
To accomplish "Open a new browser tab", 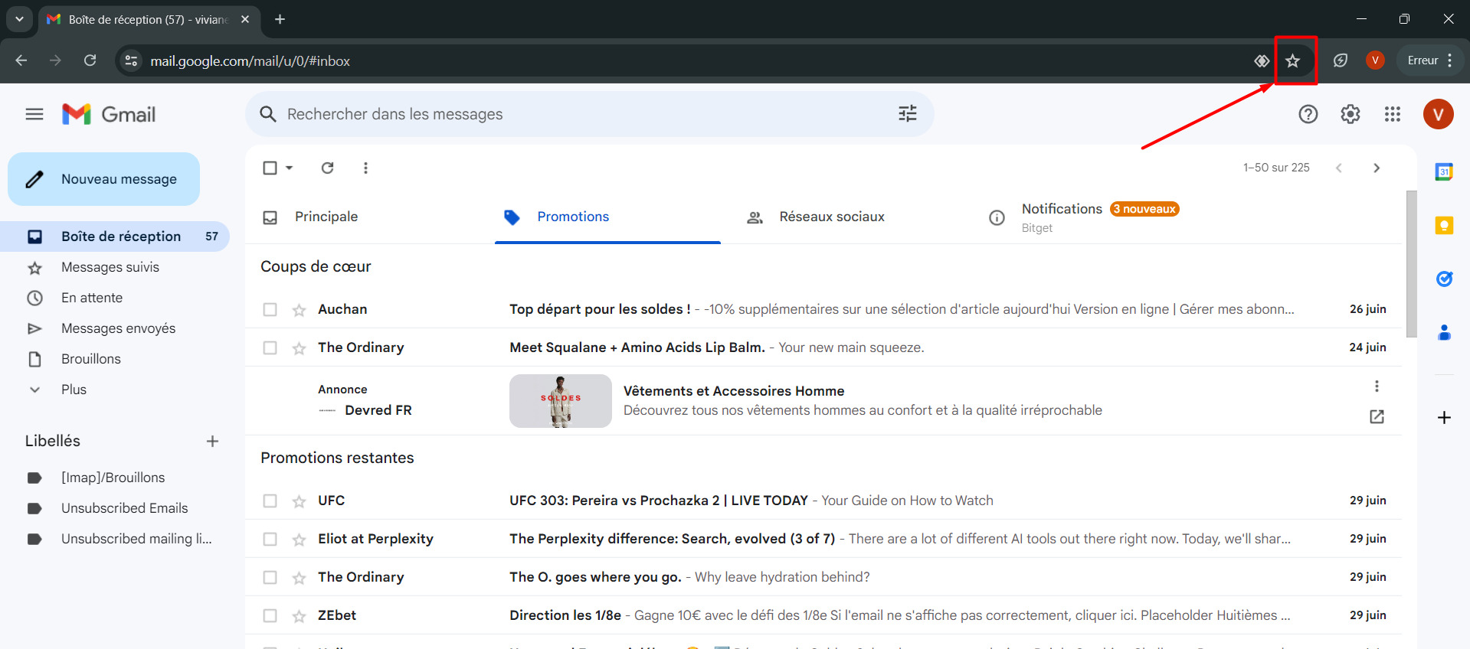I will click(280, 19).
